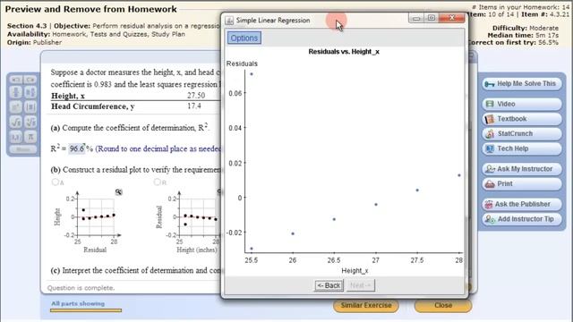This screenshot has height=322, width=573.
Task: Insert an exponent from math palette
Action: [16, 107]
